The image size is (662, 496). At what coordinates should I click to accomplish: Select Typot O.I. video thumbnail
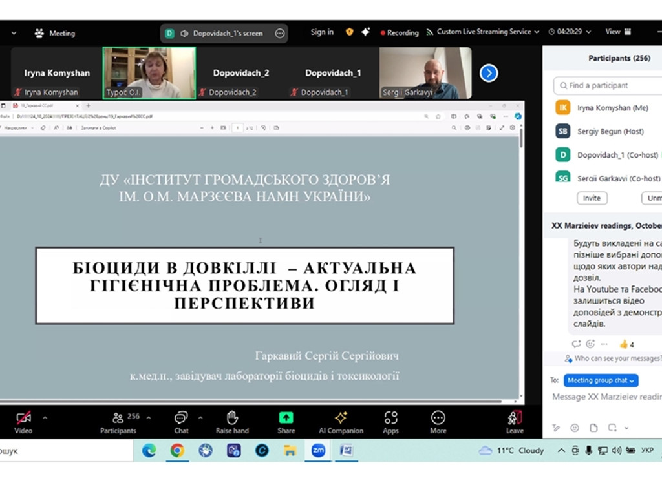click(x=149, y=73)
